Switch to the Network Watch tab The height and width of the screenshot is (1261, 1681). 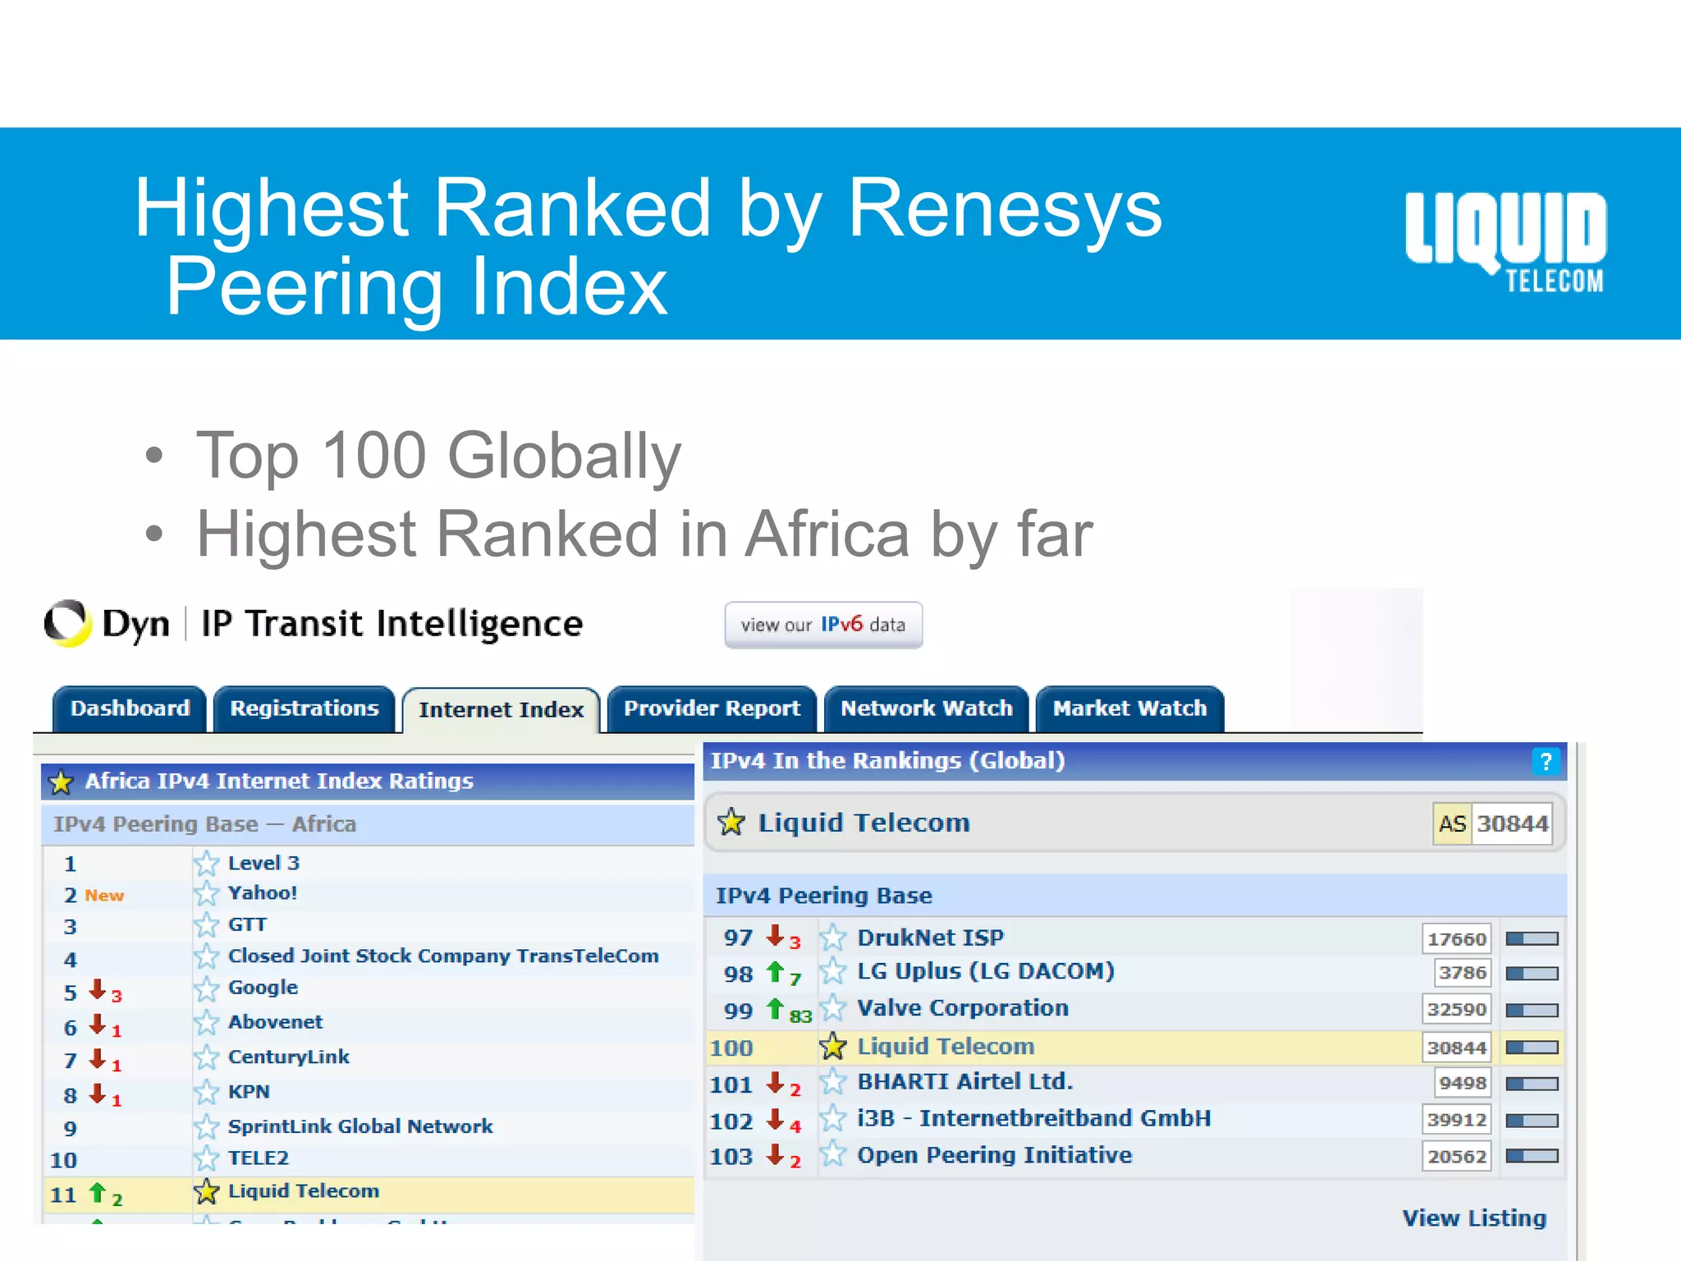click(x=927, y=708)
